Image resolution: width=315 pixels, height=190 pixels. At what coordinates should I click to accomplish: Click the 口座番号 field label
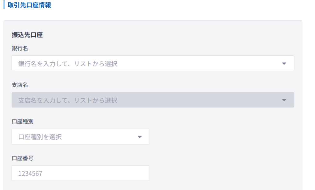[22, 158]
